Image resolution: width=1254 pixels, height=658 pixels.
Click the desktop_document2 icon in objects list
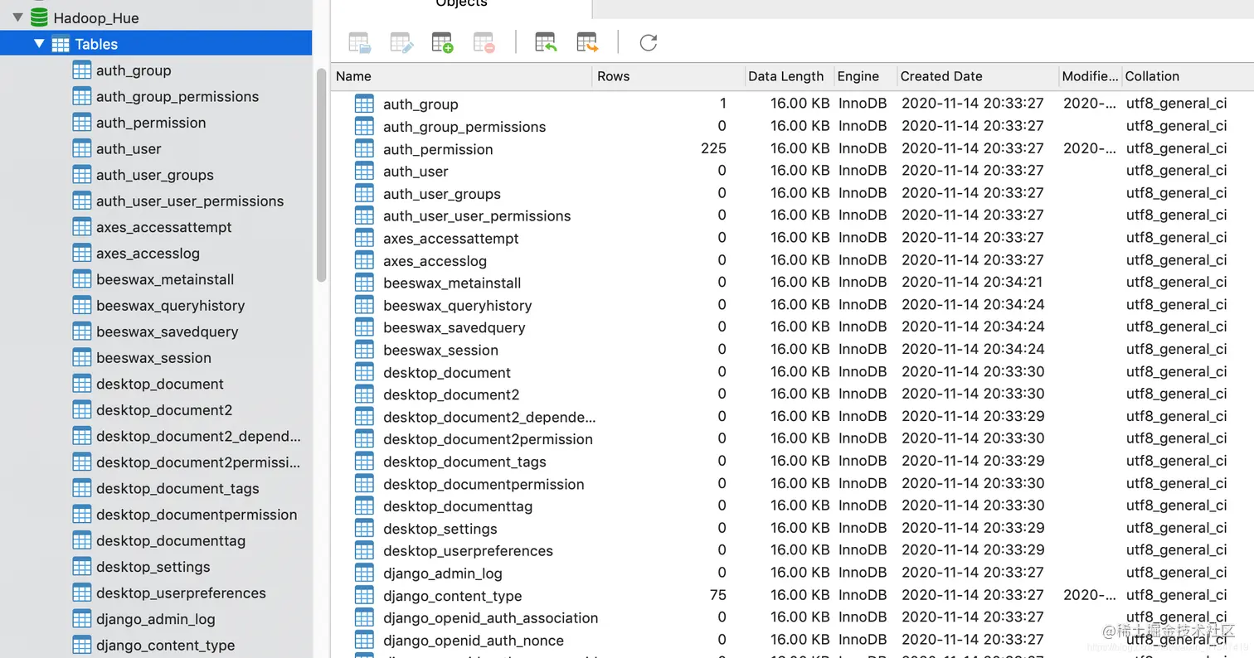click(364, 394)
